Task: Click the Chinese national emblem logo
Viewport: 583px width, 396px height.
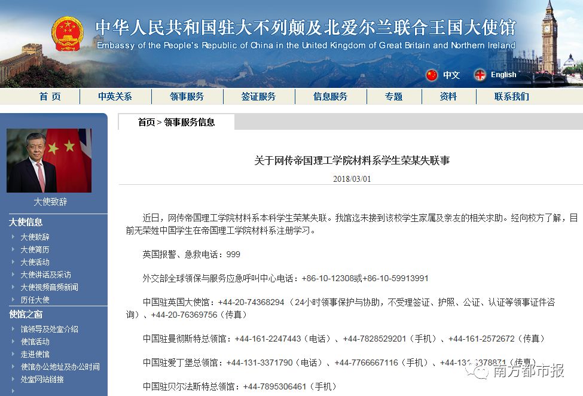Action: click(68, 33)
